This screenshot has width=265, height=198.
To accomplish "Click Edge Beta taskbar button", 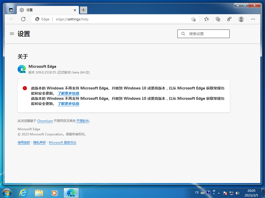I will (71, 193).
